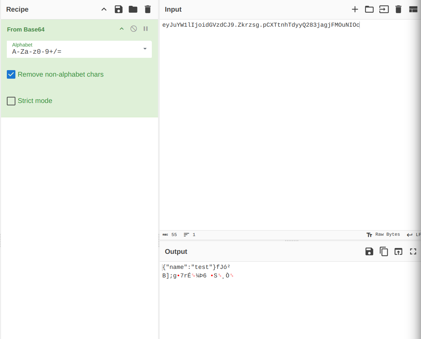The image size is (421, 339).
Task: Add a new input tab
Action: (355, 9)
